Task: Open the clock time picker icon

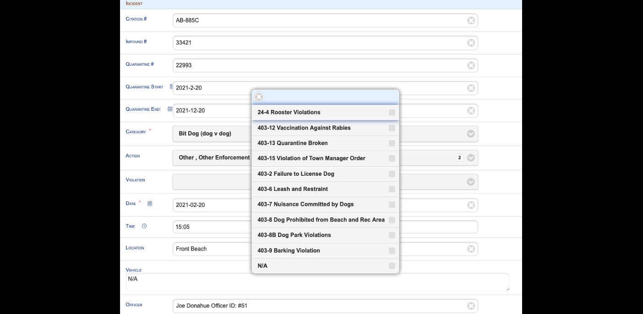Action: 144,226
